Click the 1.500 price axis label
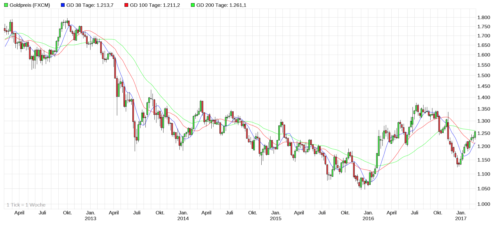 pos(484,76)
